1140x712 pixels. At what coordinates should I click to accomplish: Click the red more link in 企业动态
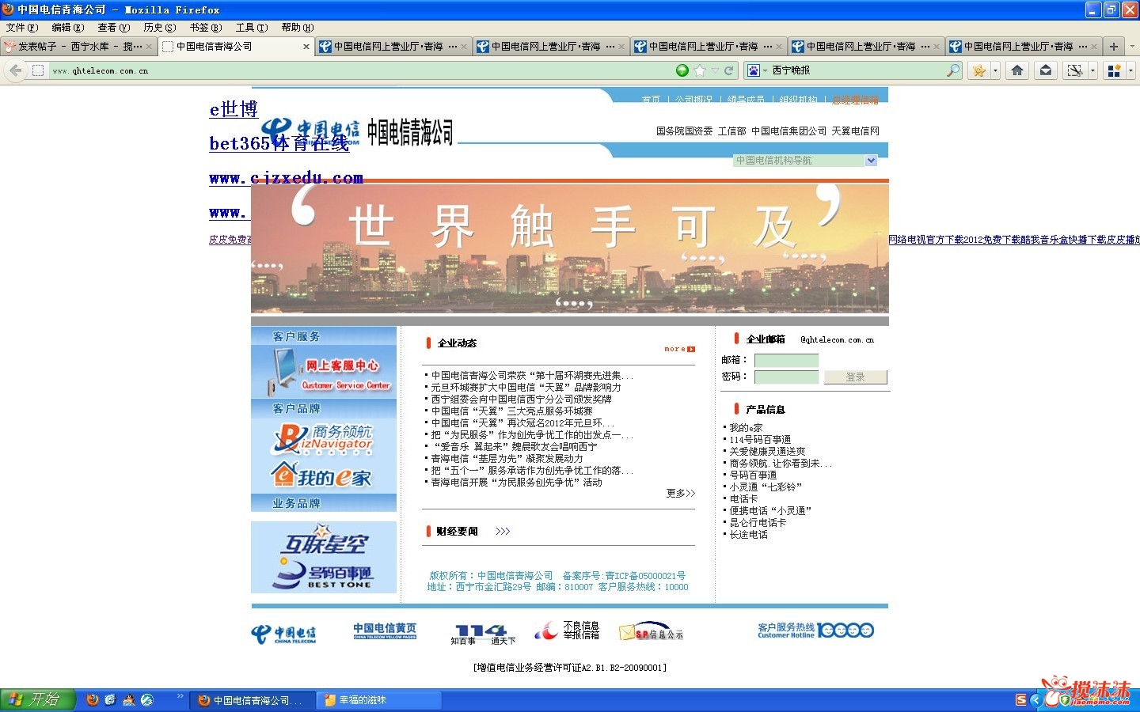point(679,349)
